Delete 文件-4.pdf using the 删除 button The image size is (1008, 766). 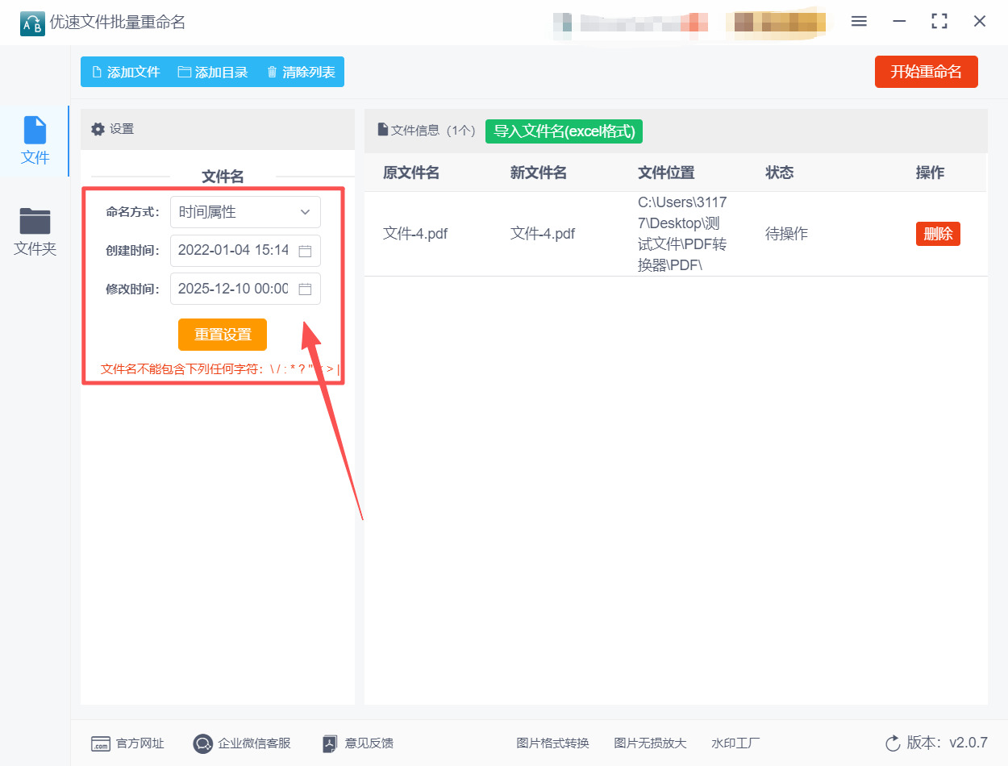point(938,233)
